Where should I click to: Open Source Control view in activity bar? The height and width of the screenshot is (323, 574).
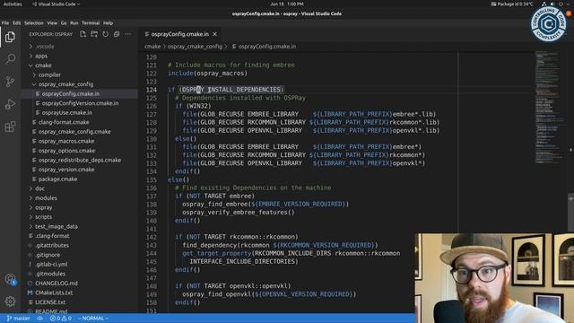click(10, 82)
